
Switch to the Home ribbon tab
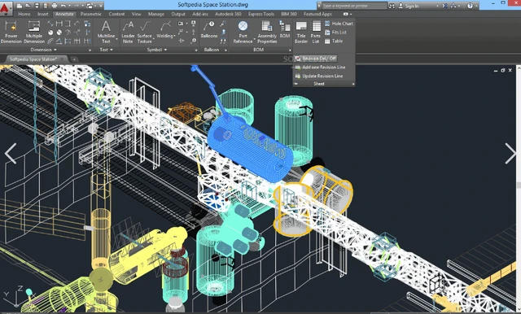24,14
